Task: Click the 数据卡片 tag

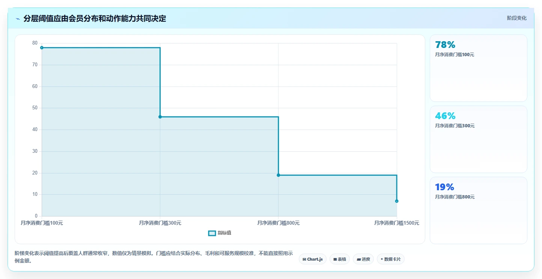Action: tap(390, 259)
